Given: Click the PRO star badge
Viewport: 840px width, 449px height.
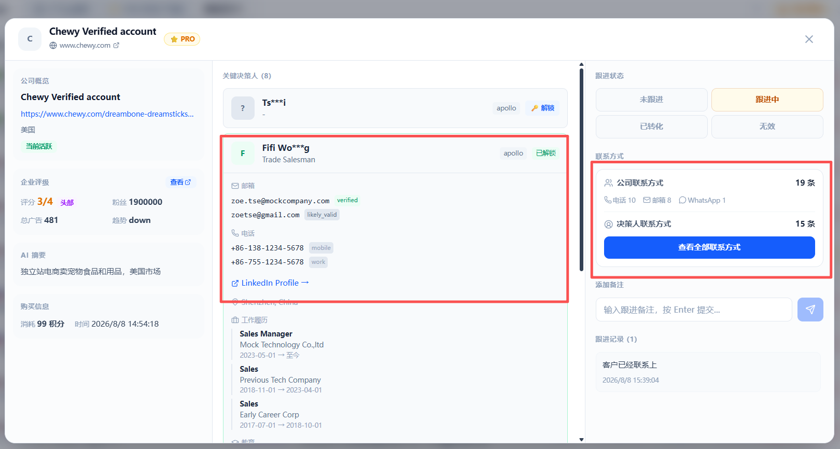Looking at the screenshot, I should pos(182,39).
